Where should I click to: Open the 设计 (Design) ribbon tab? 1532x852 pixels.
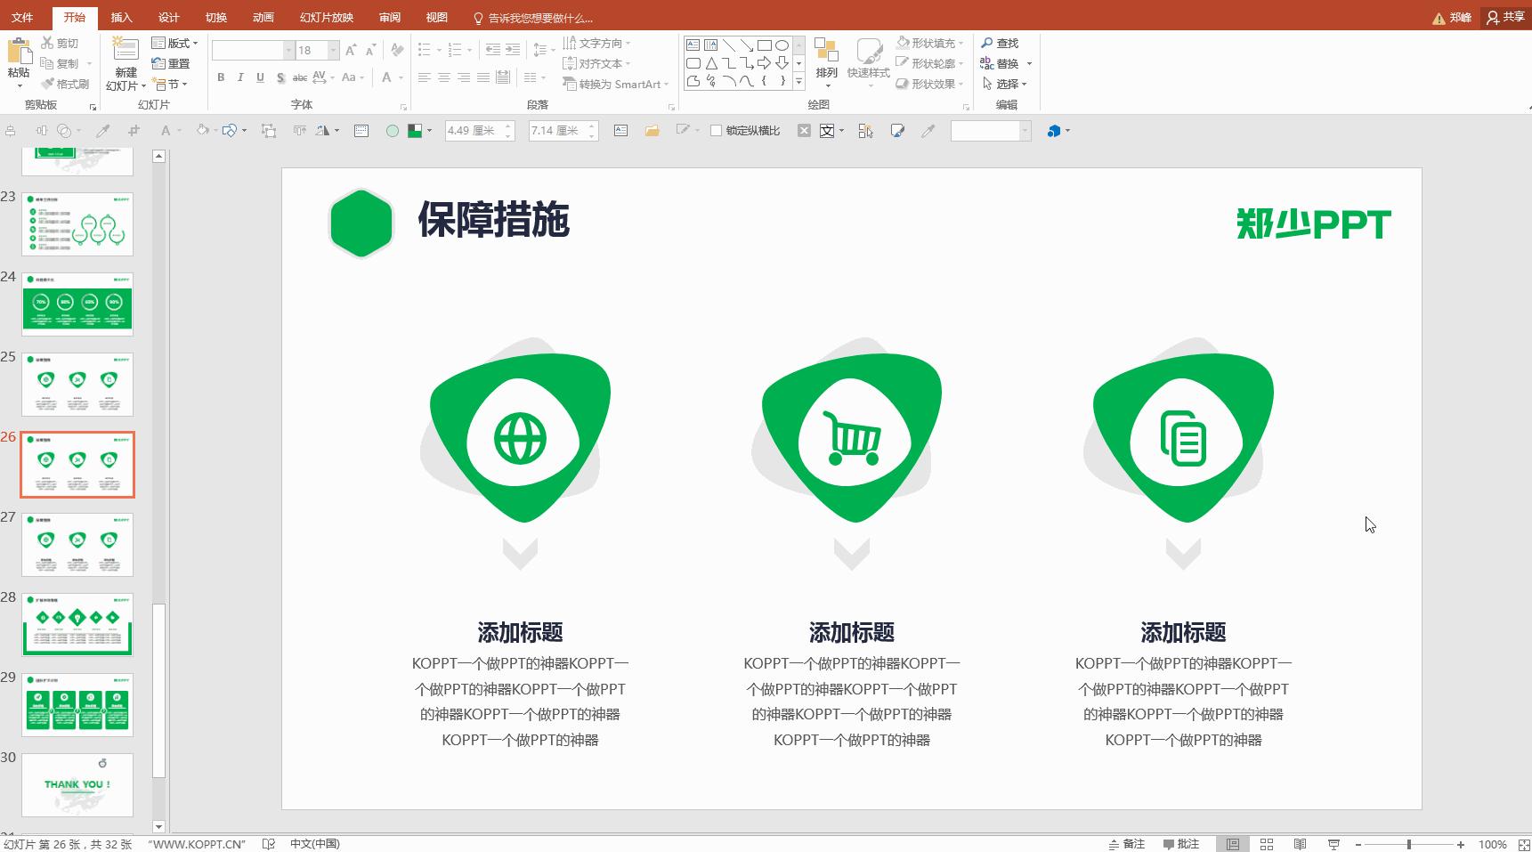click(x=168, y=16)
